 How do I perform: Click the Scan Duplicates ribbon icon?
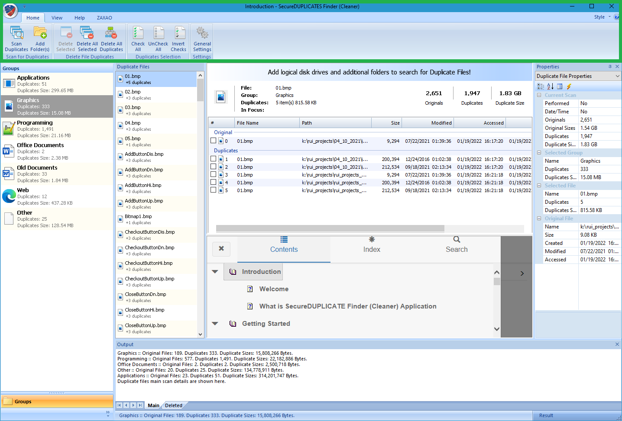click(16, 39)
